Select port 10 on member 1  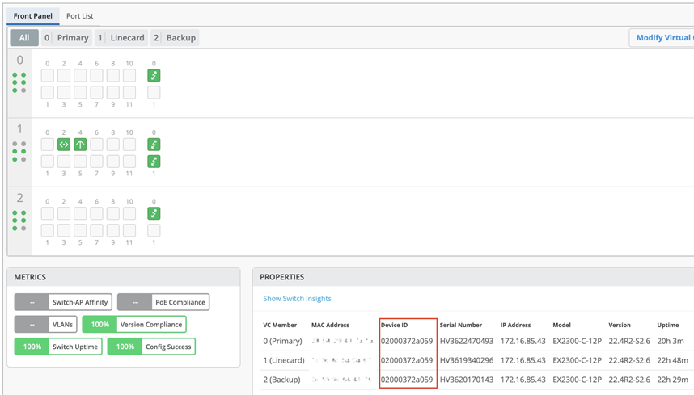pyautogui.click(x=129, y=145)
